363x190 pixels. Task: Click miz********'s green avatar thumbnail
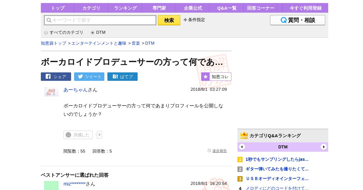(x=51, y=185)
